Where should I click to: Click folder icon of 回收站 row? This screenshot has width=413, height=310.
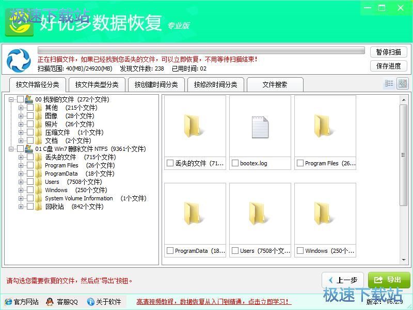(38, 206)
